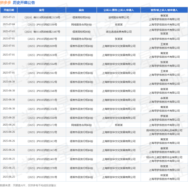Viewport: 188px width, 187px height.
Task: Click 上海新创华文化发展有限公司 in the 民初2352号 row
Action: [x=119, y=82]
